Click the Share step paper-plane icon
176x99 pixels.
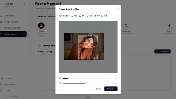[x=169, y=26]
